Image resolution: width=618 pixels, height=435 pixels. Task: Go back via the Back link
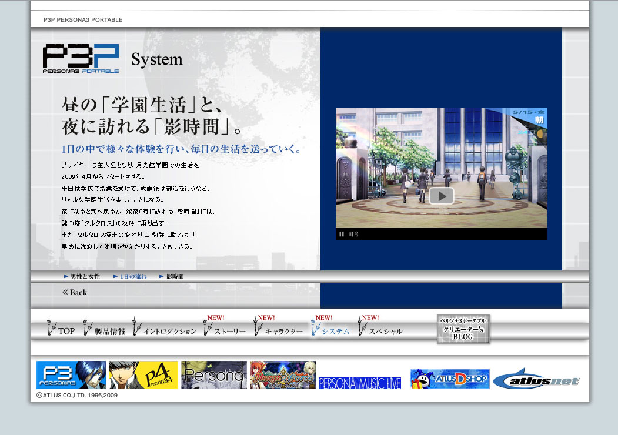[x=75, y=292]
